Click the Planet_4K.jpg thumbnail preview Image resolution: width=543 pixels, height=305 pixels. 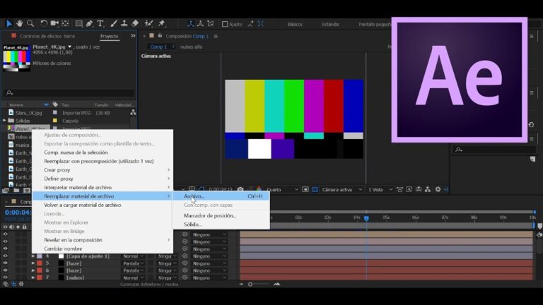pos(17,59)
